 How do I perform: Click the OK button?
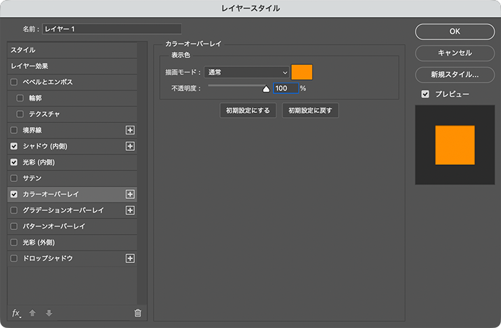[454, 31]
